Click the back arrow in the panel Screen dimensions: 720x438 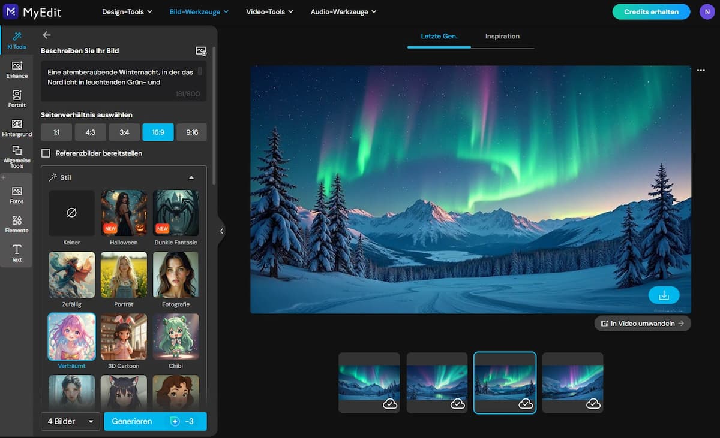[x=47, y=35]
